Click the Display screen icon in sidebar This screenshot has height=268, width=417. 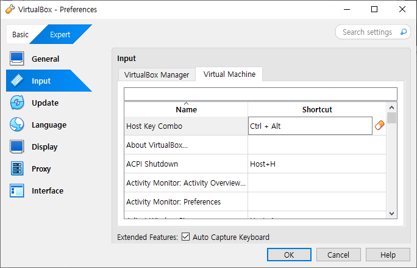(x=16, y=147)
